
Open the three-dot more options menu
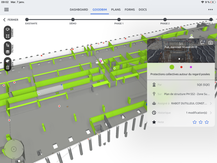point(211,9)
